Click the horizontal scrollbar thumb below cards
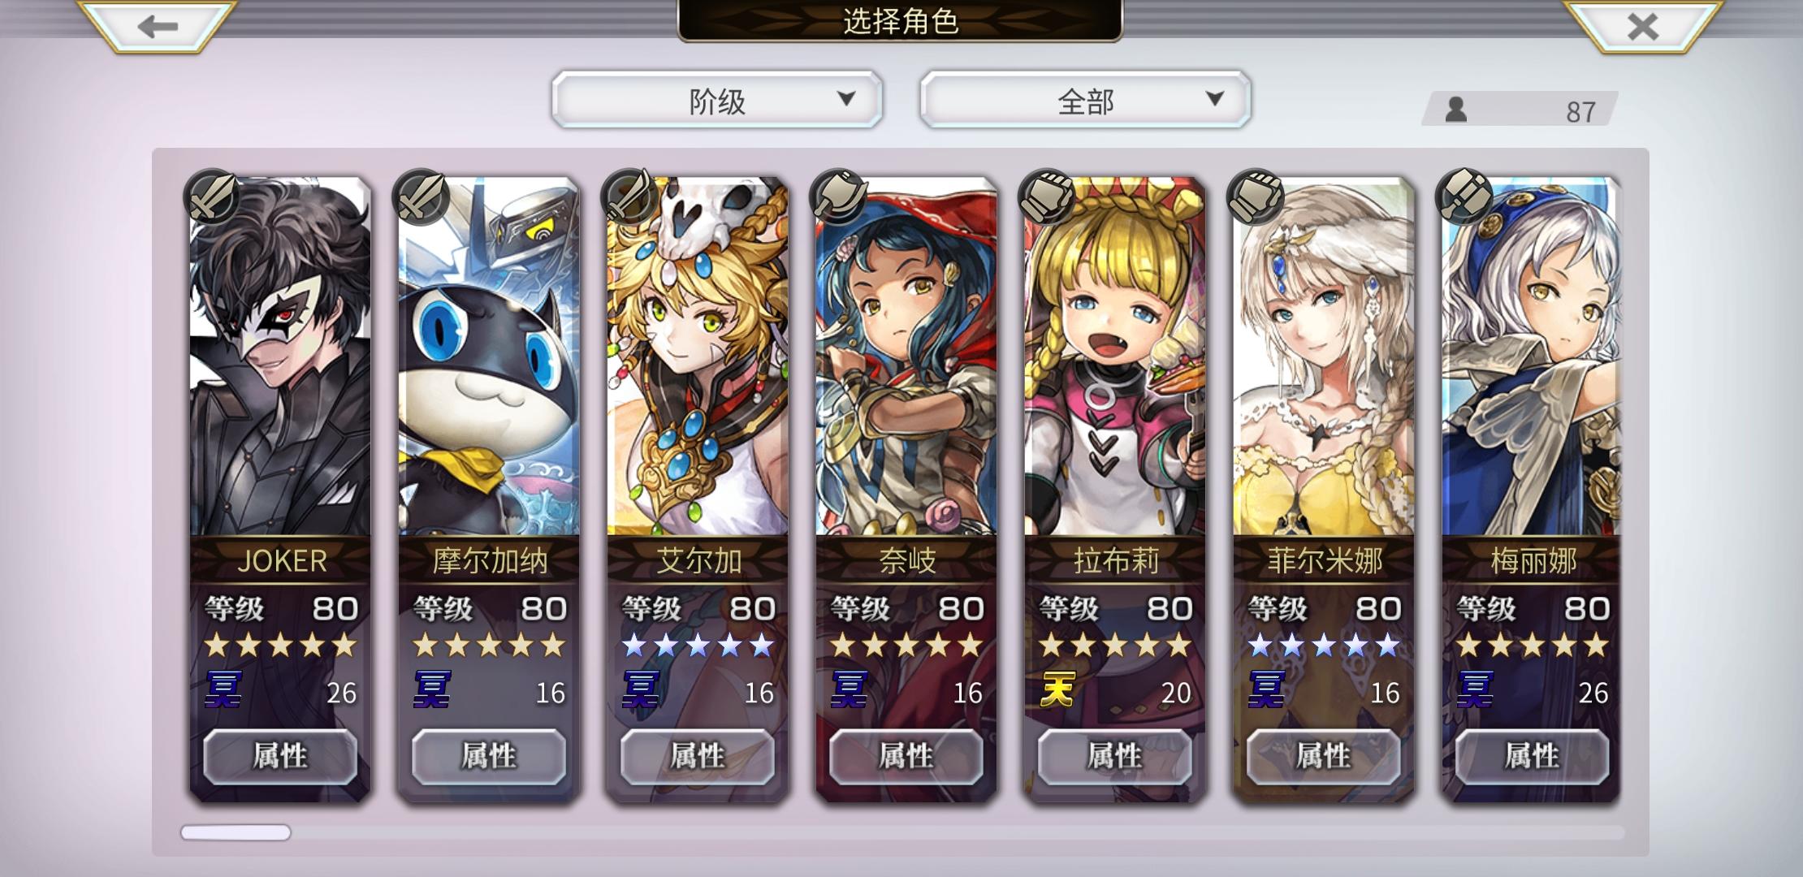1803x877 pixels. point(236,832)
